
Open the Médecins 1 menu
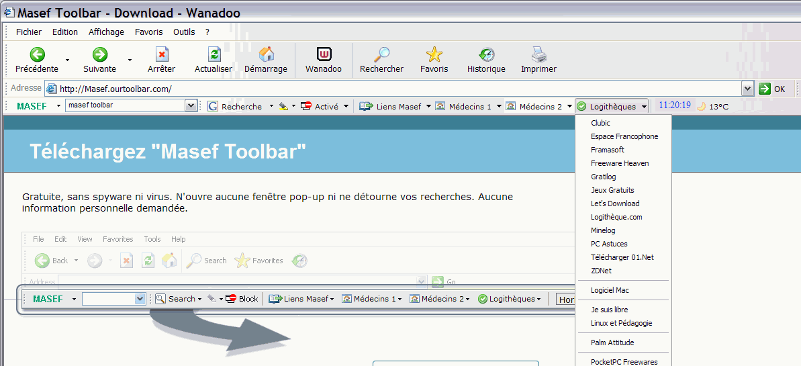[469, 106]
